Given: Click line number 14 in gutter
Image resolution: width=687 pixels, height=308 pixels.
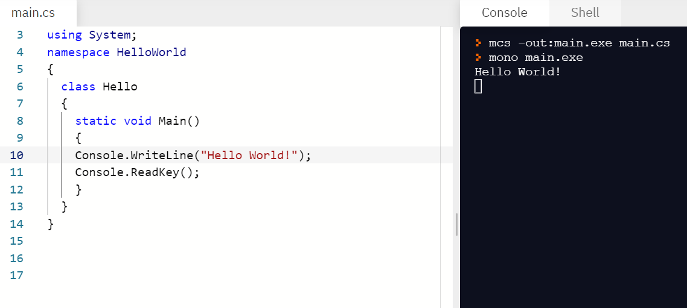Looking at the screenshot, I should 16,224.
